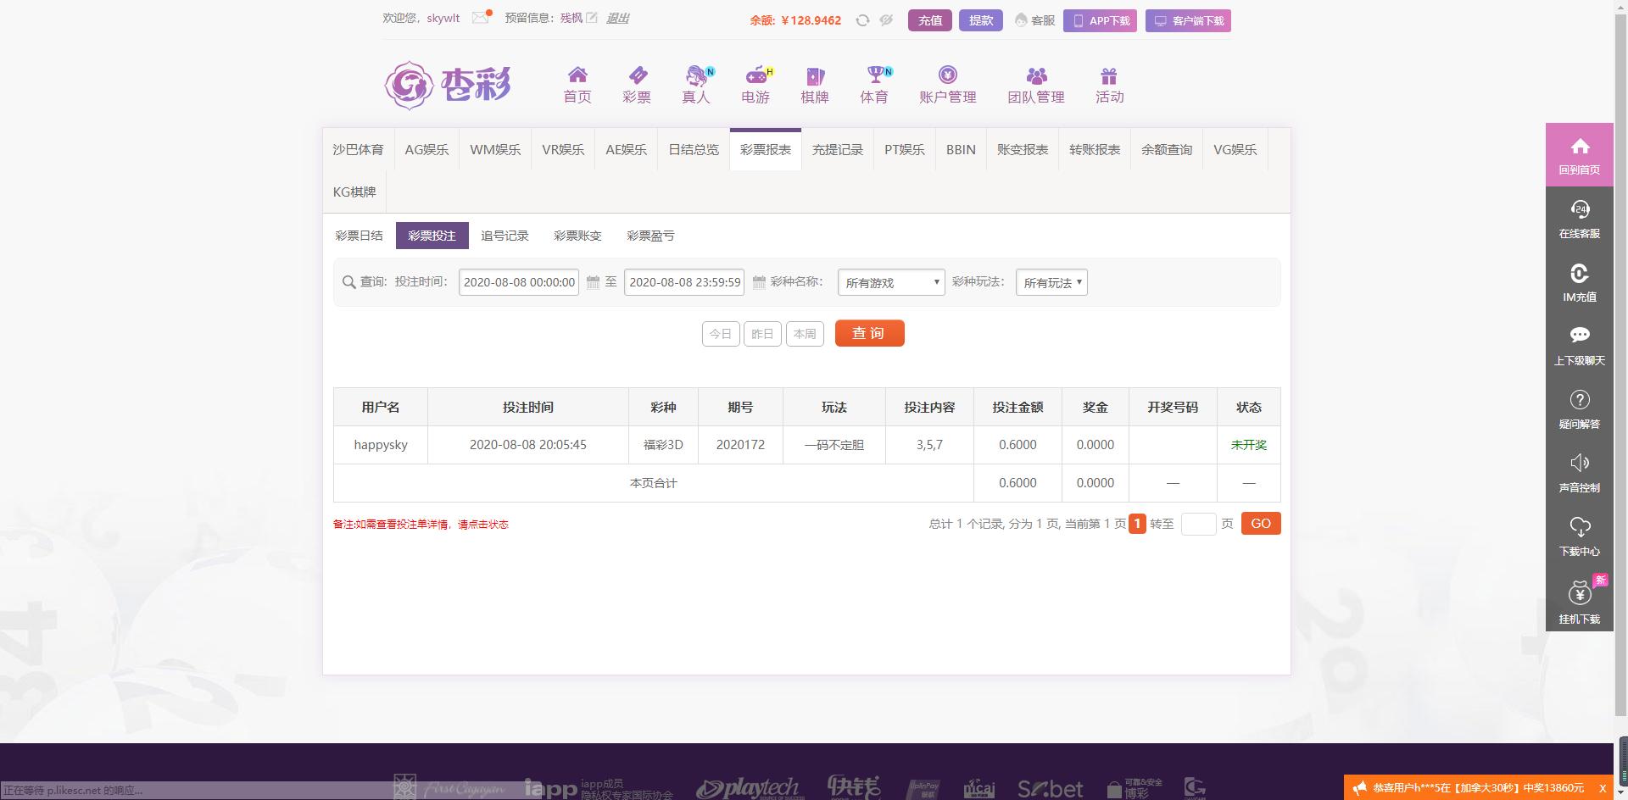This screenshot has width=1628, height=800.
Task: Toggle 声音控制 sound control
Action: point(1580,474)
